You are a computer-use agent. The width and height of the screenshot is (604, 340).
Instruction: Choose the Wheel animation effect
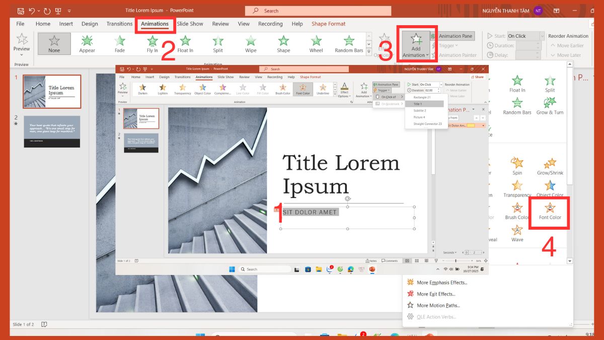(x=316, y=43)
